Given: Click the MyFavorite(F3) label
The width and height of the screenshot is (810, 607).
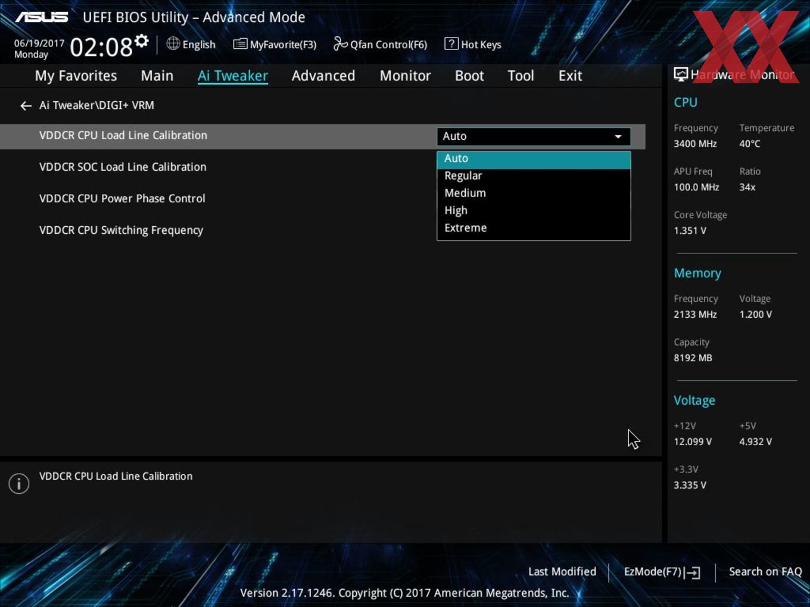Looking at the screenshot, I should tap(283, 45).
